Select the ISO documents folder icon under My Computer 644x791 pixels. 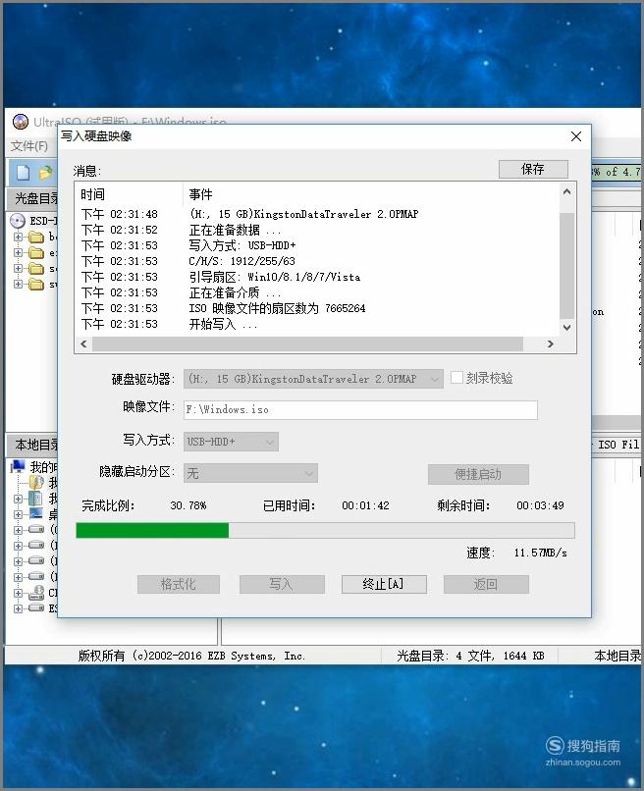coord(36,482)
